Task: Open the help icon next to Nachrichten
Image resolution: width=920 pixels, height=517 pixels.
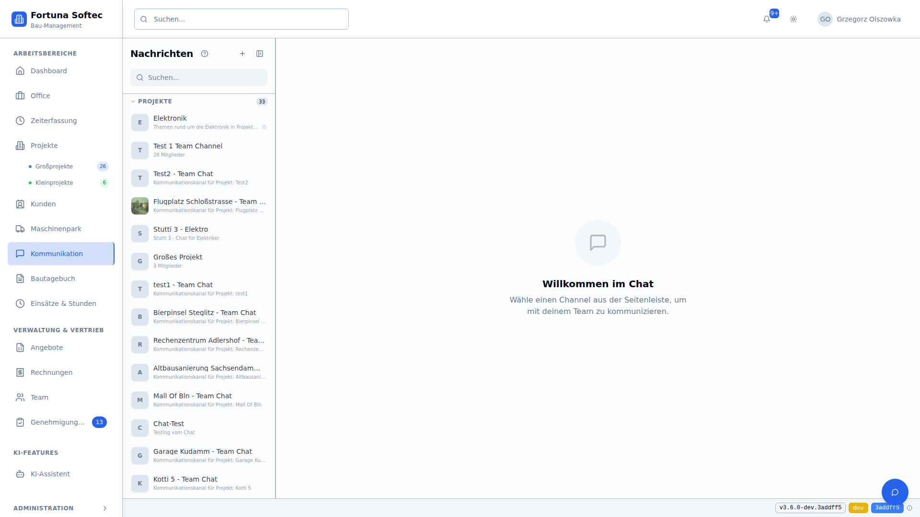Action: pyautogui.click(x=205, y=54)
